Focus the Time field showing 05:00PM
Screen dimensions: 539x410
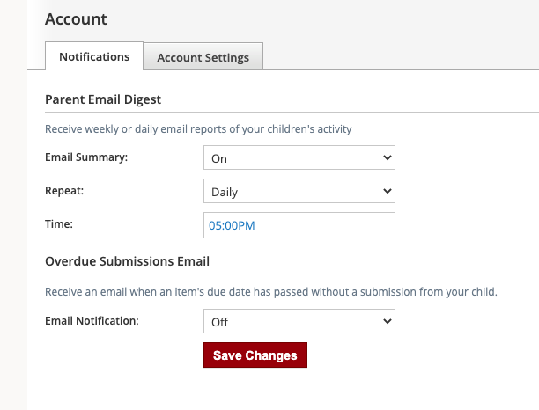299,225
